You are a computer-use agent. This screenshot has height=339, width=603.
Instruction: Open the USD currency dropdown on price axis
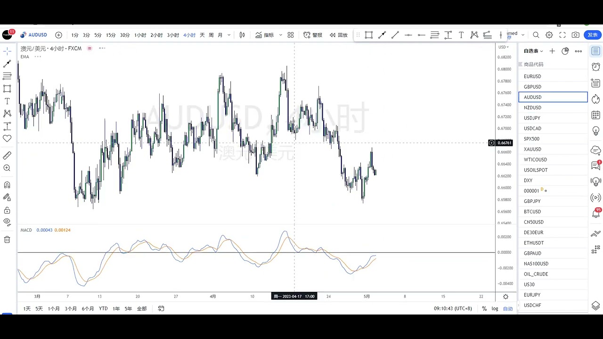pyautogui.click(x=503, y=47)
